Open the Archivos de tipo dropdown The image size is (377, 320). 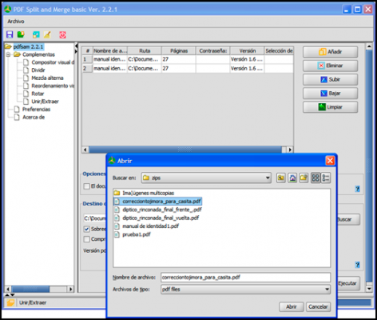coord(245,290)
